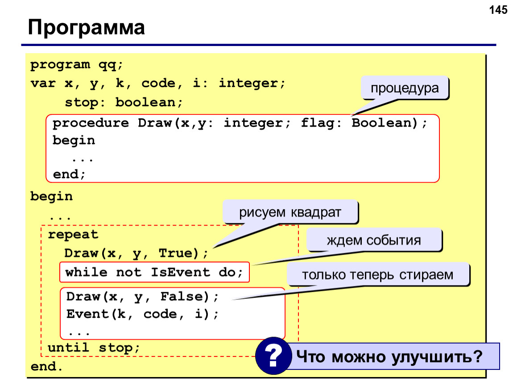Click the 'program qq;' line
This screenshot has width=513, height=386.
coord(77,65)
